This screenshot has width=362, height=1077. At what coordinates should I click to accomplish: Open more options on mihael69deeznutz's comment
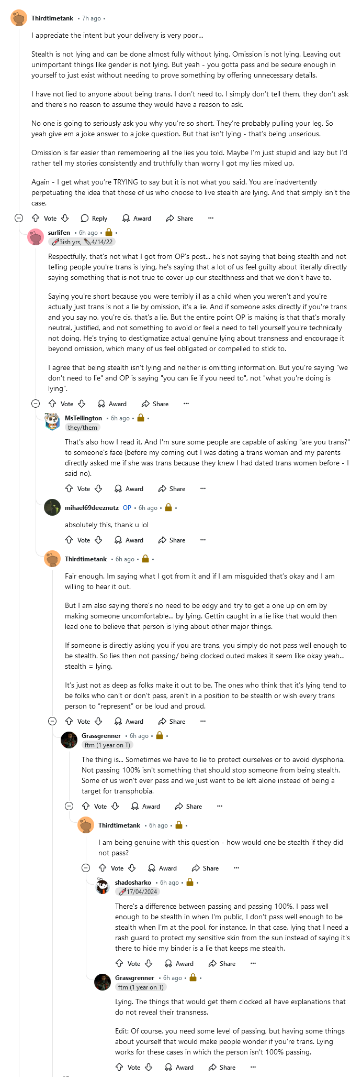tap(203, 540)
